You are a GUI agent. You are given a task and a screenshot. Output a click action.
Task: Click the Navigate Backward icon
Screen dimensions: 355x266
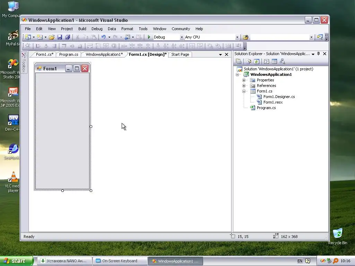pos(128,37)
